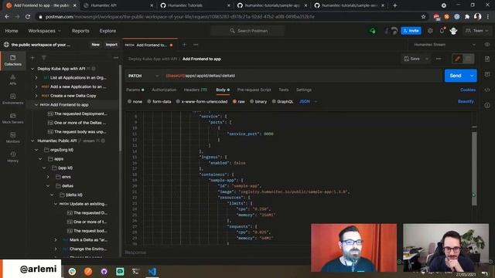
Task: Open the Pre-request Script tab
Action: 254,90
